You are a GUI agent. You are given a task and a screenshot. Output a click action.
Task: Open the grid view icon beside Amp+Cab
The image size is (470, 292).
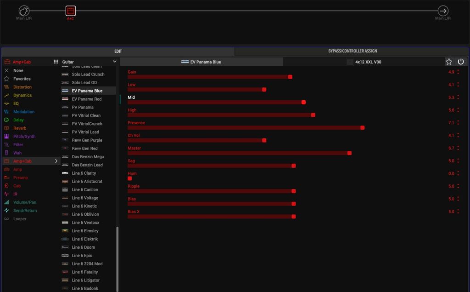56,62
